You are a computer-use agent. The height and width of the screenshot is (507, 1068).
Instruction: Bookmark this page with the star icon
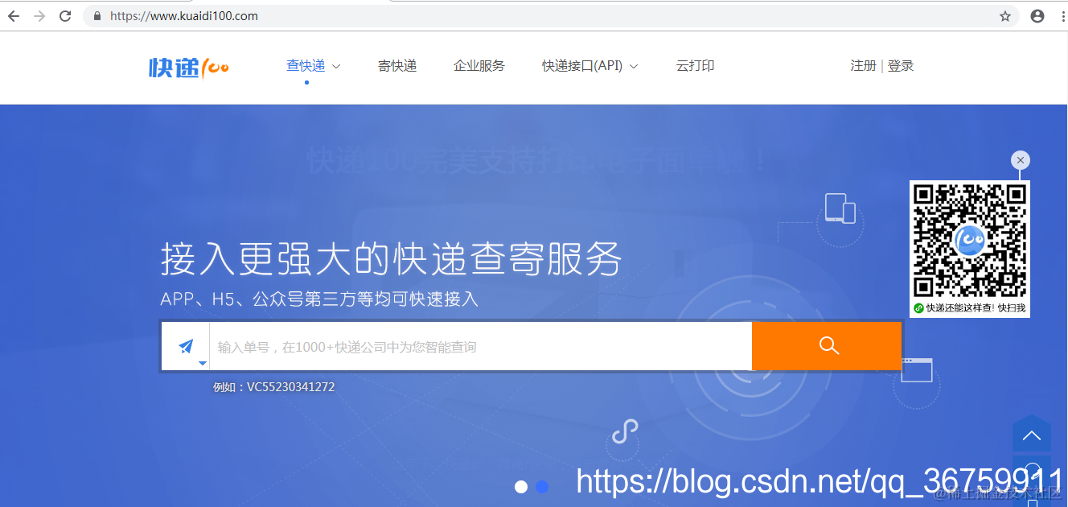[1005, 15]
